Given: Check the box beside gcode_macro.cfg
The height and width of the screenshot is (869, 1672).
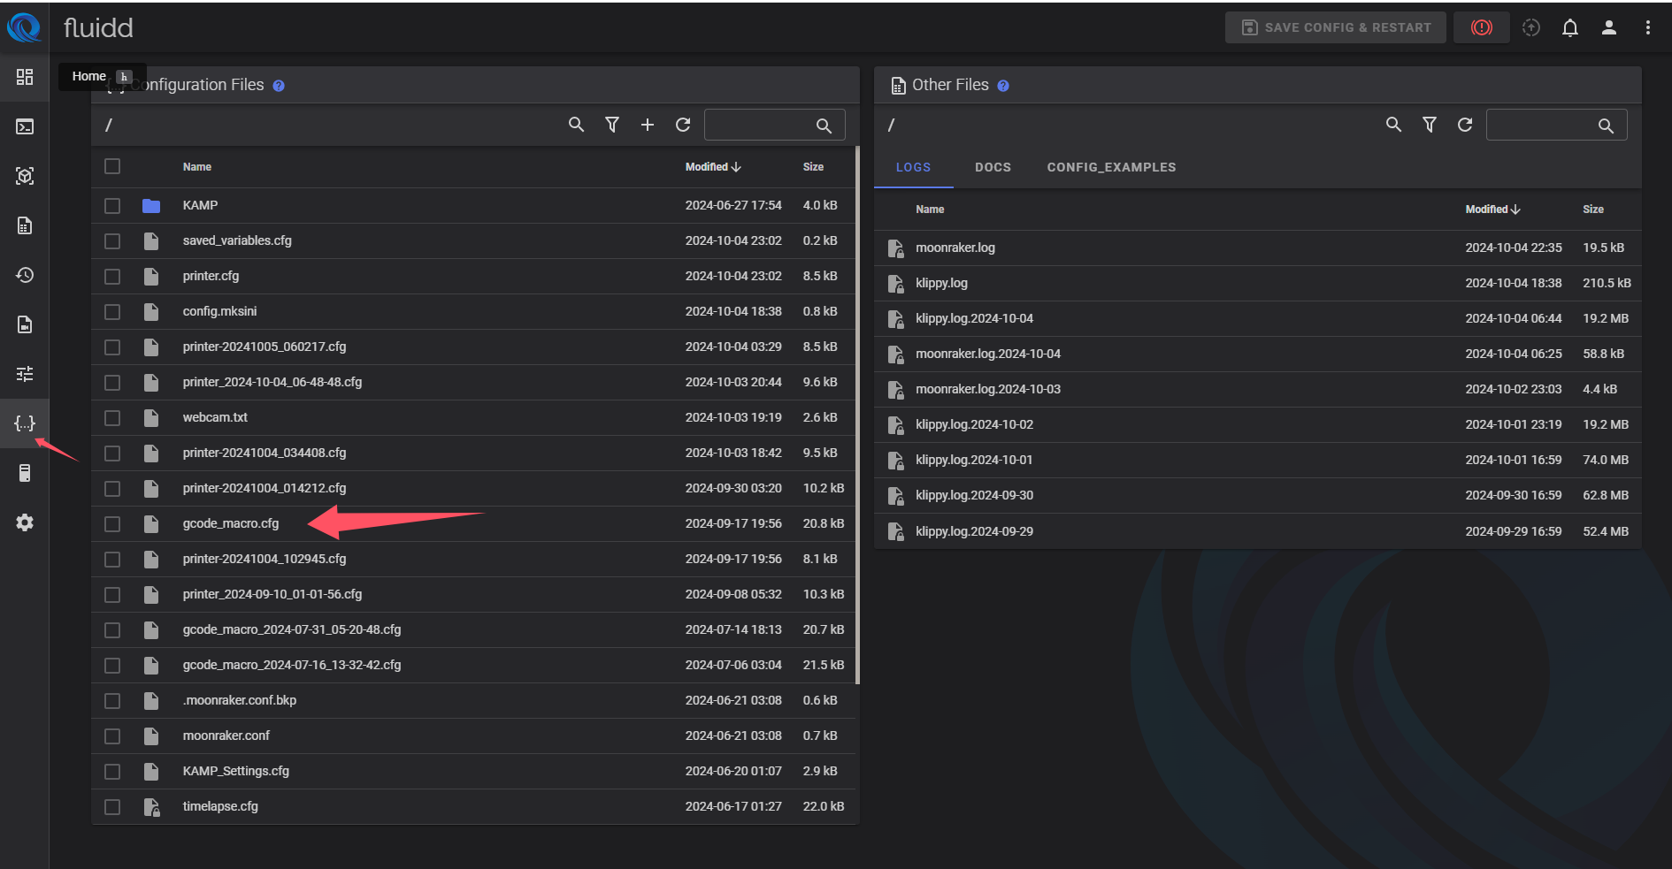Looking at the screenshot, I should (x=112, y=524).
